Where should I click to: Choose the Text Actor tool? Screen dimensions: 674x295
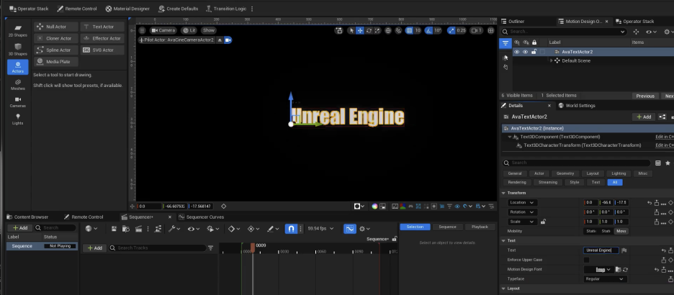(x=102, y=27)
